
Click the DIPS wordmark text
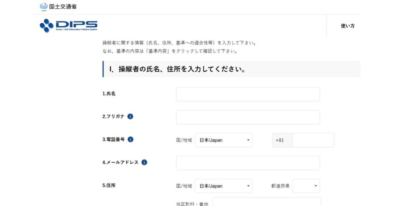[x=76, y=25]
